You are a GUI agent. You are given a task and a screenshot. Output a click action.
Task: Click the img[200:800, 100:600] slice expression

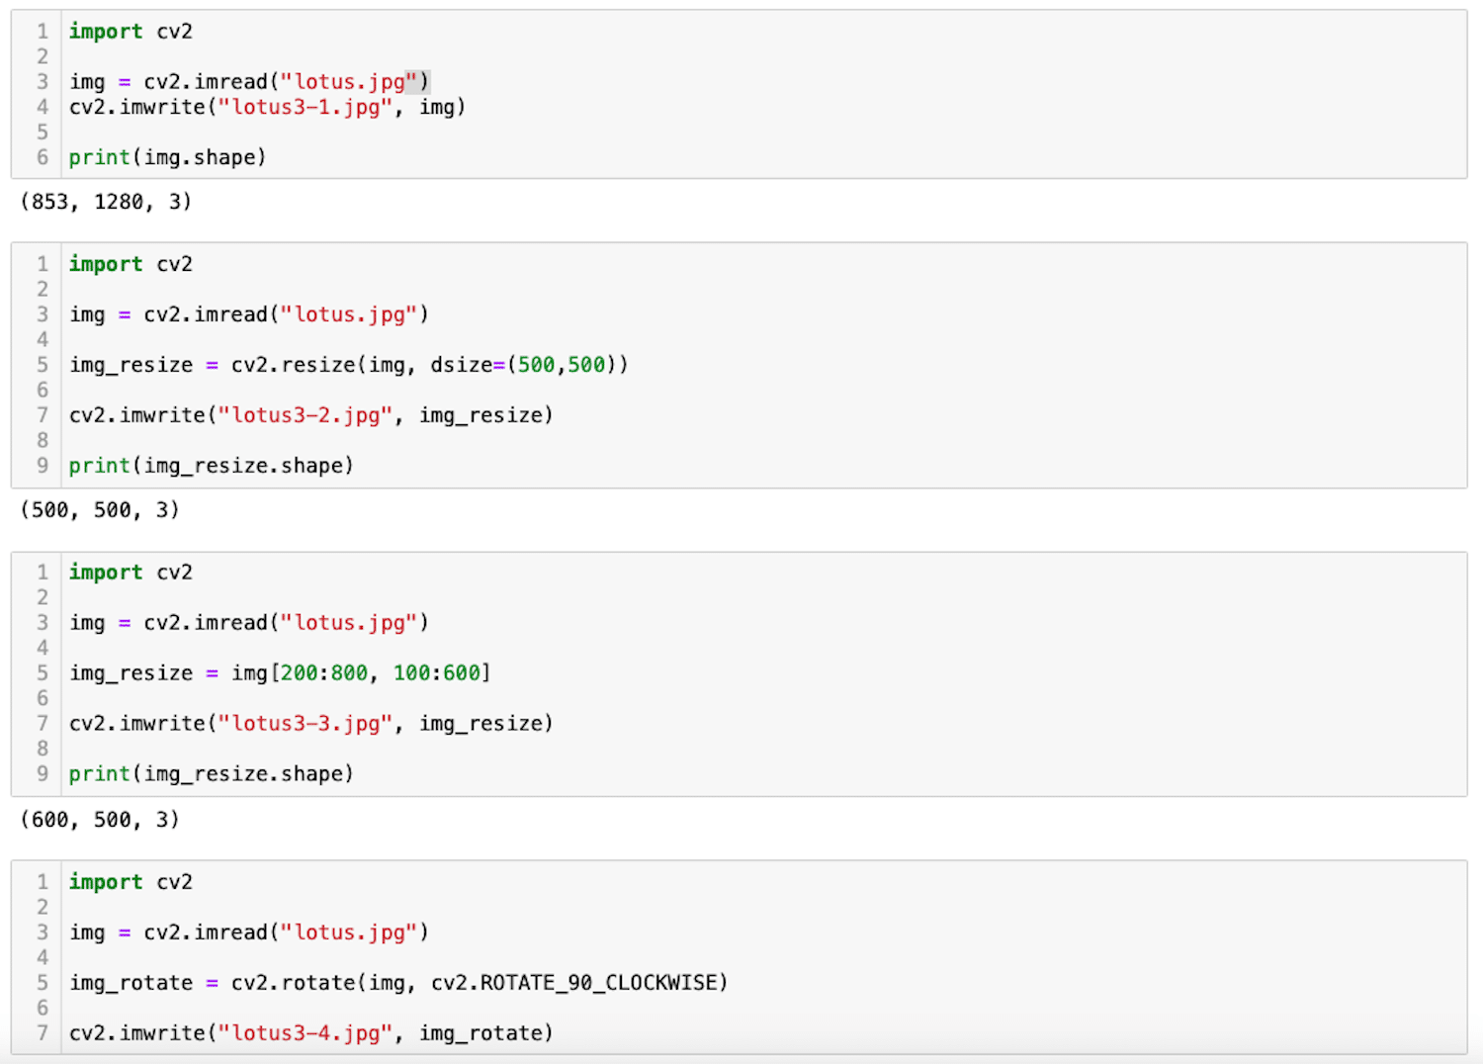[361, 673]
